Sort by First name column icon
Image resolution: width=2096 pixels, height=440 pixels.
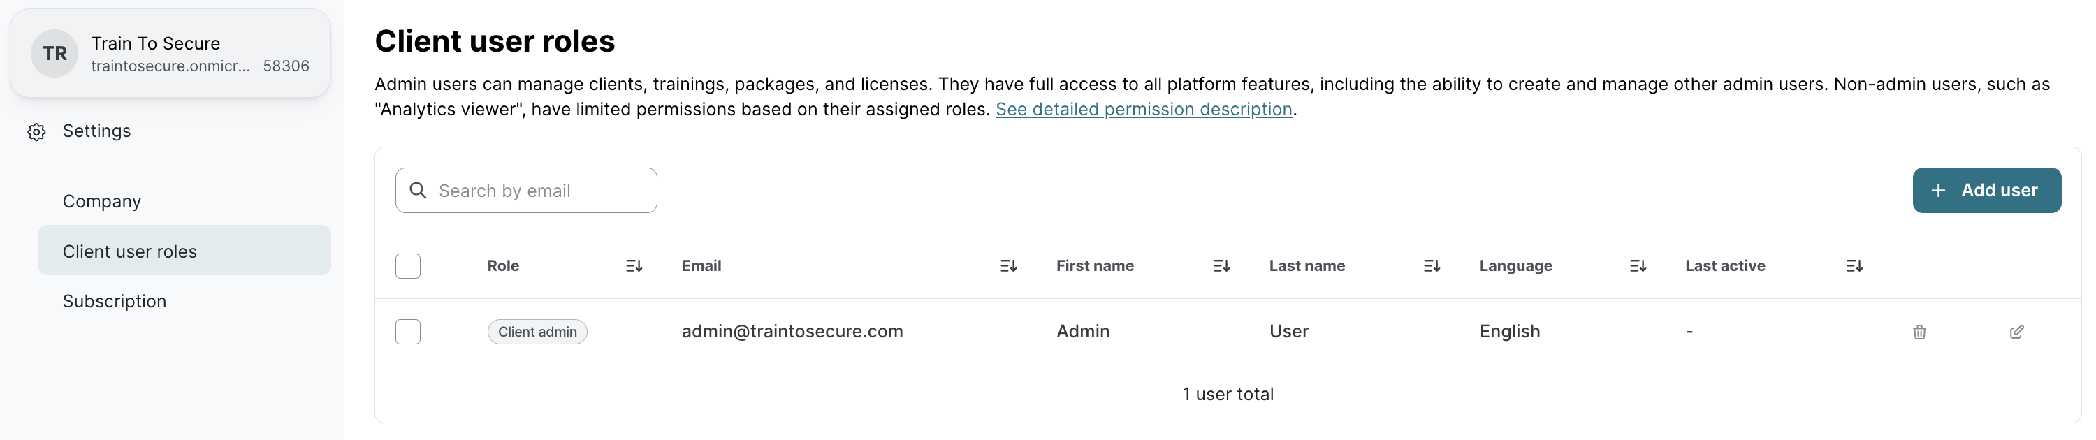[x=1221, y=266]
